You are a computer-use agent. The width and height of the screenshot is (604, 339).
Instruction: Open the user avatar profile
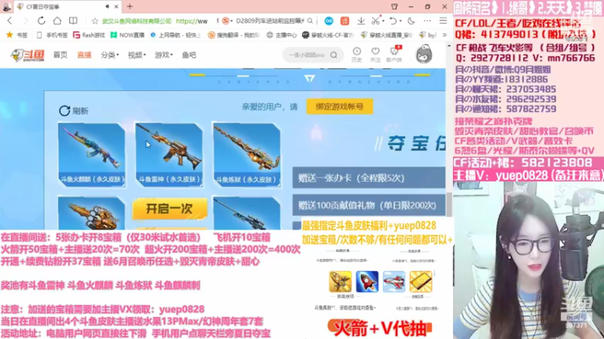click(424, 53)
